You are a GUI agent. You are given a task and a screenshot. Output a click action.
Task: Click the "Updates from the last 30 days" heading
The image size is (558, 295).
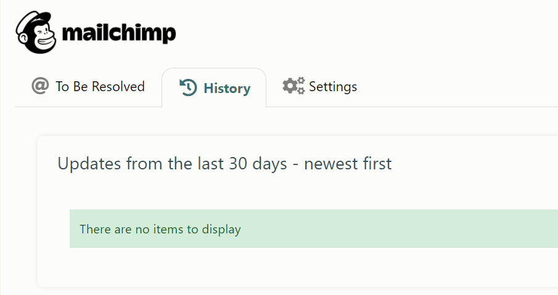click(x=224, y=164)
